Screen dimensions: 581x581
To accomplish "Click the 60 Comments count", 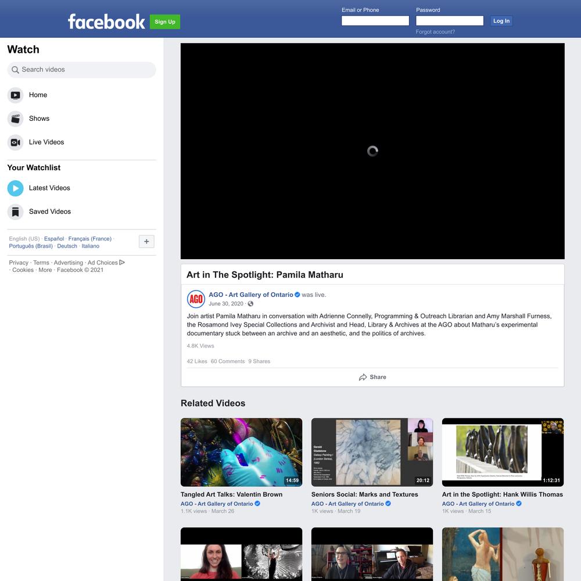I will point(228,361).
